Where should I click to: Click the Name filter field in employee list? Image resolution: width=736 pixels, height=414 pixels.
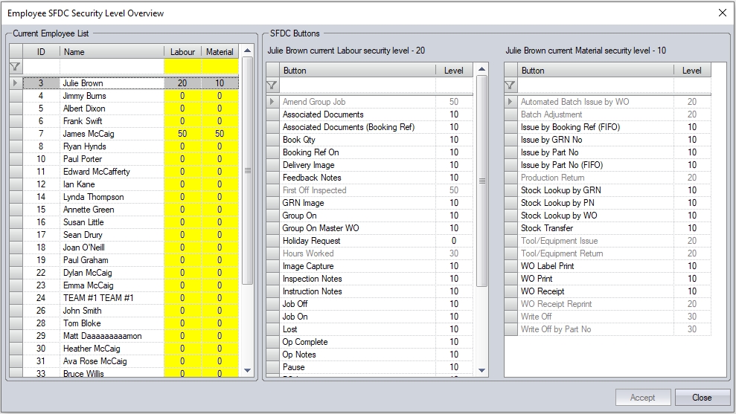coord(112,67)
